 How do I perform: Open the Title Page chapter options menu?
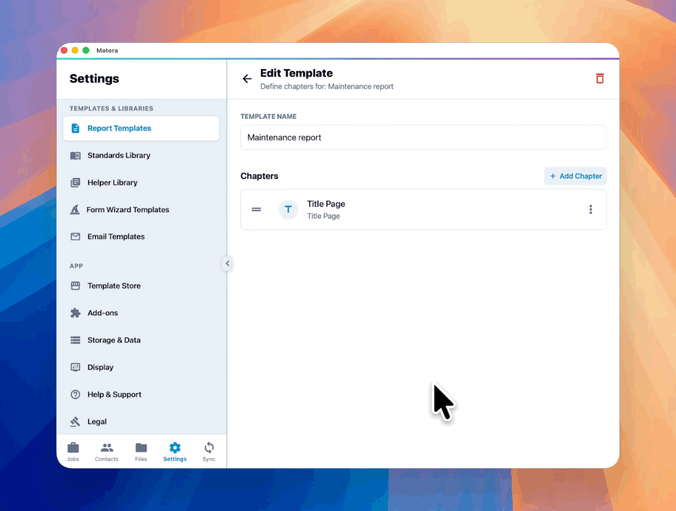(591, 210)
